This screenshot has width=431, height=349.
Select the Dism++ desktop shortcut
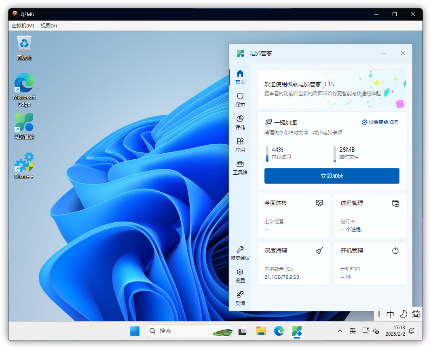coord(24,165)
